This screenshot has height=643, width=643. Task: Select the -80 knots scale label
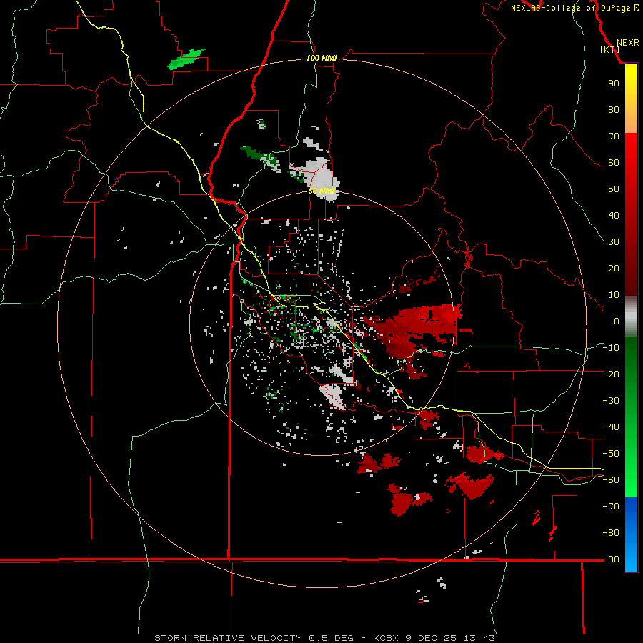[611, 533]
